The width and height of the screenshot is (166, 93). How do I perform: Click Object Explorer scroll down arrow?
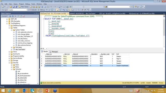(38, 83)
